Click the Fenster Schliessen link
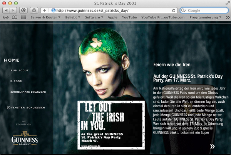This screenshot has height=155, width=231. coord(28,108)
